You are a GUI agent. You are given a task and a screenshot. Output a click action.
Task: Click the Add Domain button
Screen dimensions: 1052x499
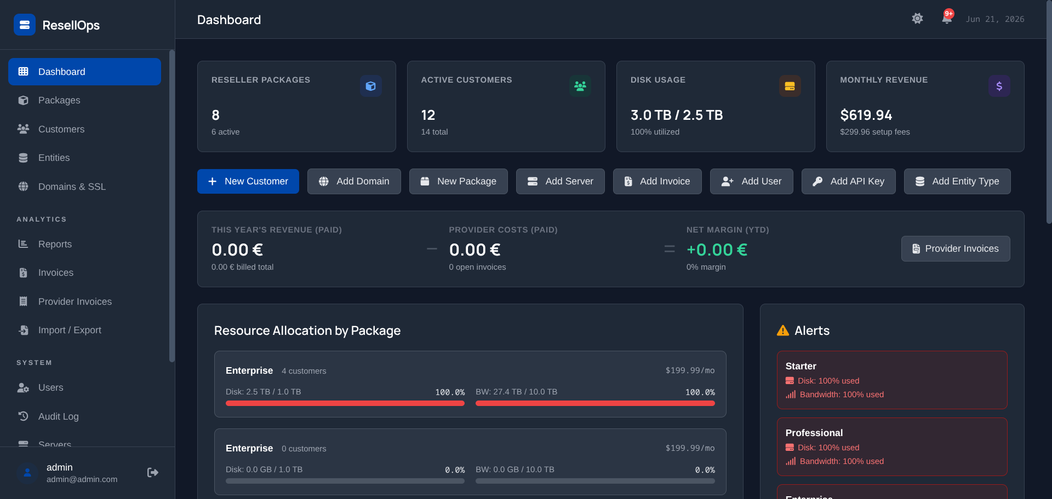coord(354,181)
